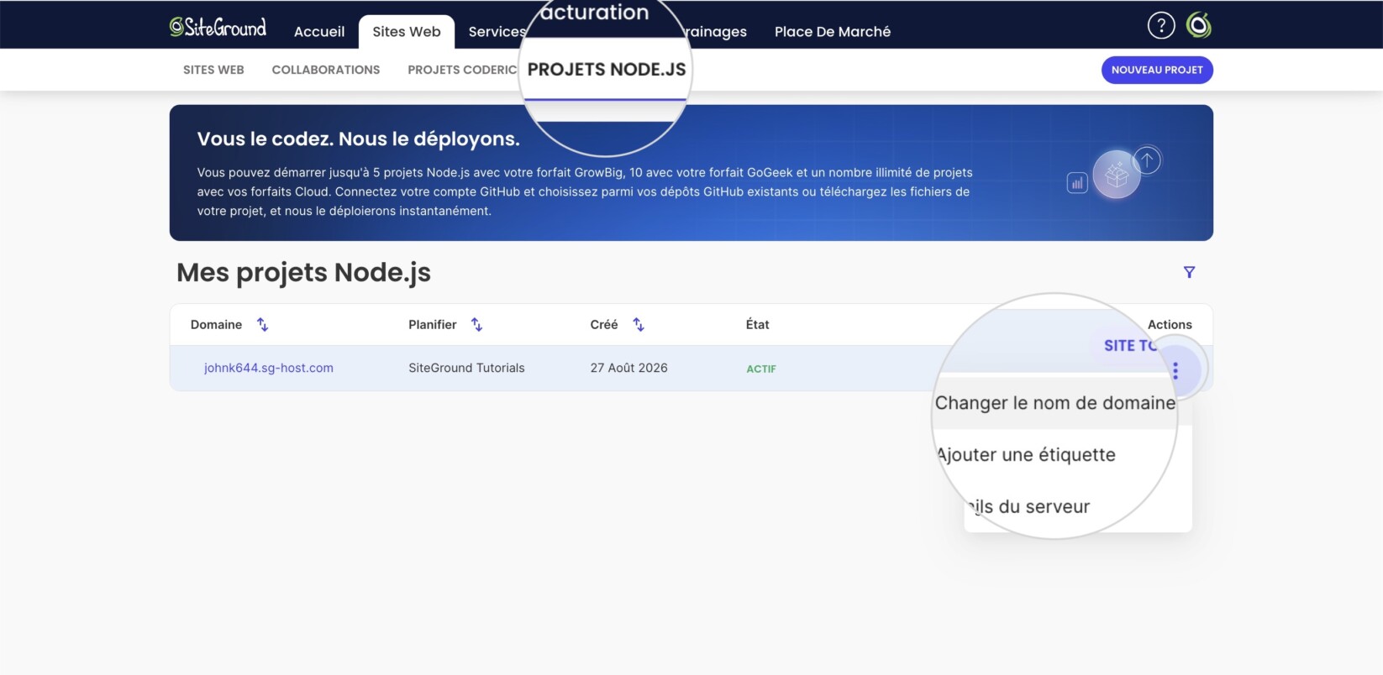Viewport: 1383px width, 675px height.
Task: Click the SiteGround Tutorials plan cell
Action: [466, 368]
